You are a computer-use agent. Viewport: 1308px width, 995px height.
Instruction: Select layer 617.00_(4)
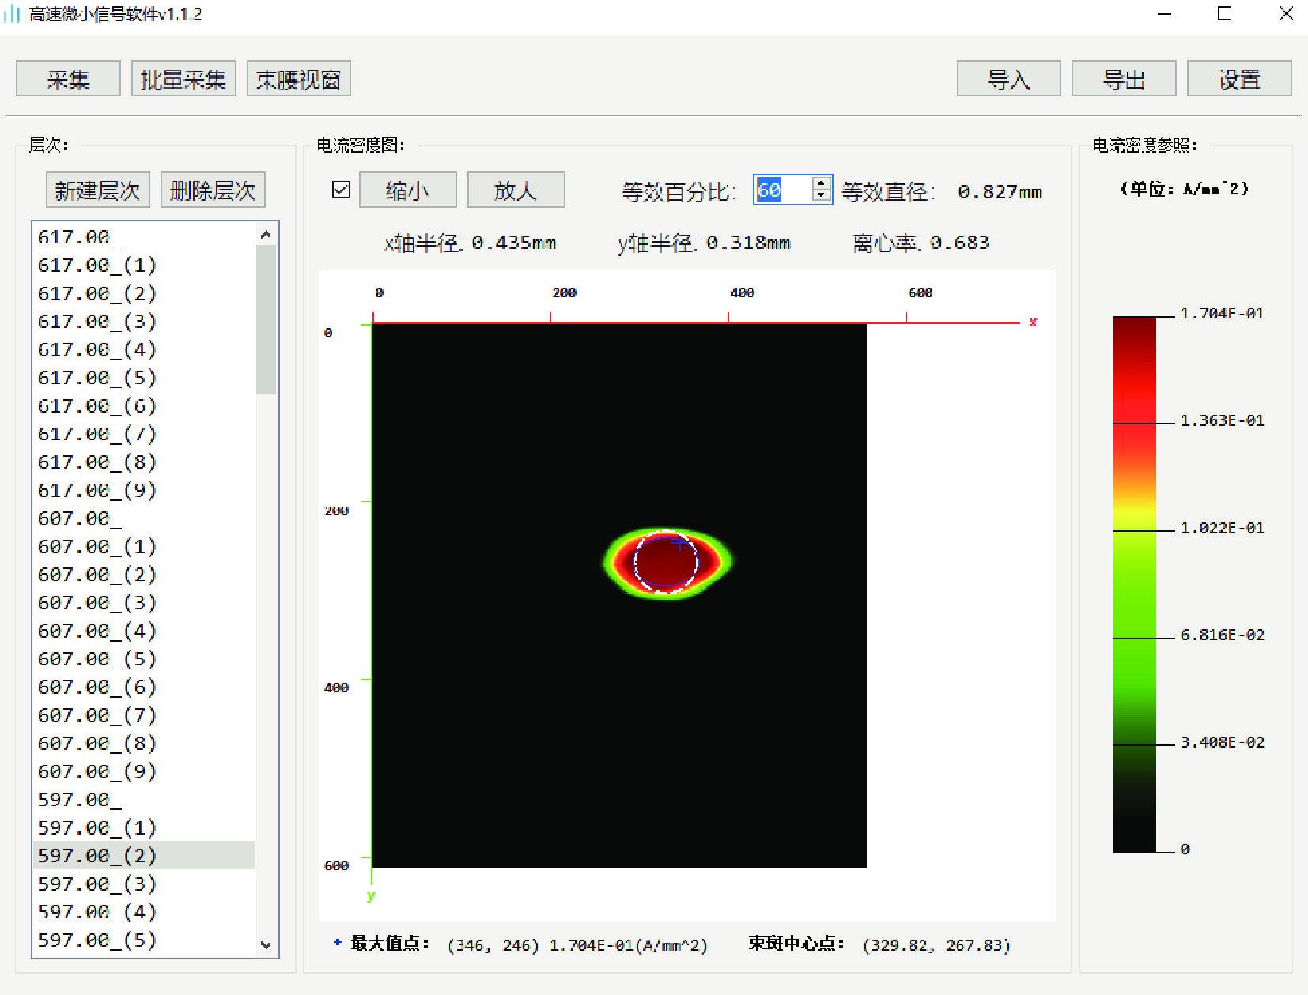tap(144, 349)
